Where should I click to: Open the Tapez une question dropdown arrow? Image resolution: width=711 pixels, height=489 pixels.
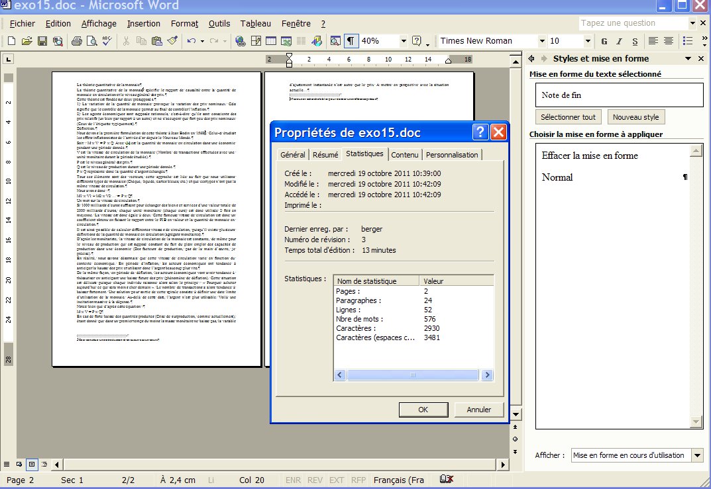[692, 23]
